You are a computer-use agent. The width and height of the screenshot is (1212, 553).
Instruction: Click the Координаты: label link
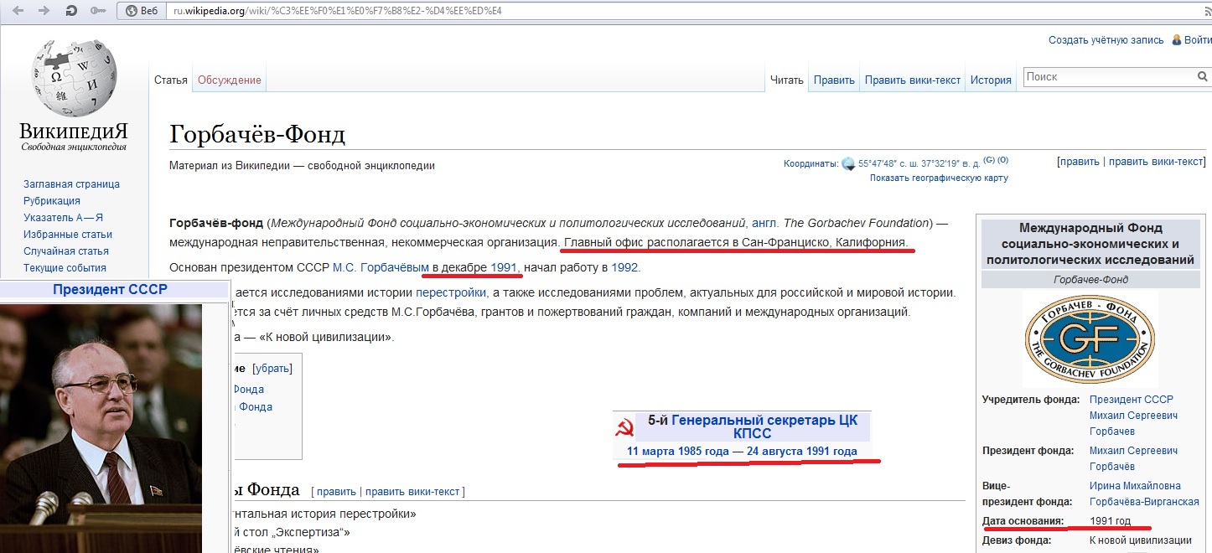[x=811, y=164]
